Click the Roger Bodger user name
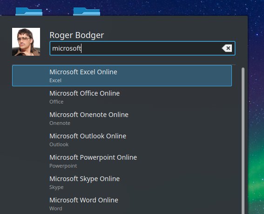Screen dimensions: 264x214 tap(77, 35)
